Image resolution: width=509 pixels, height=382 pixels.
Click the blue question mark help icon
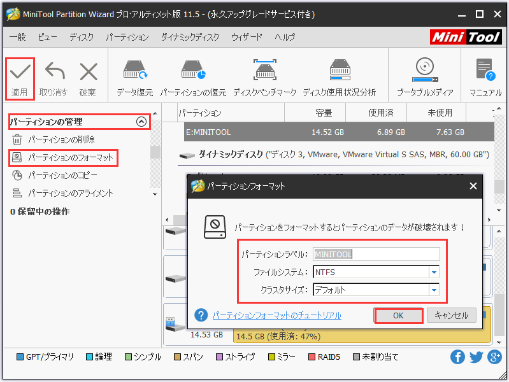tap(201, 315)
